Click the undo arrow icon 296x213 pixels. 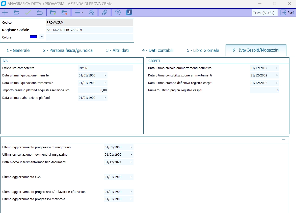[40, 13]
